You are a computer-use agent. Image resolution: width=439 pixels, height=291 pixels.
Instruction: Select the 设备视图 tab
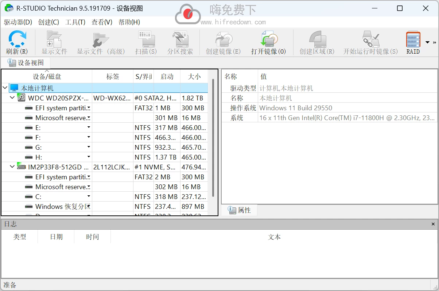pos(26,62)
